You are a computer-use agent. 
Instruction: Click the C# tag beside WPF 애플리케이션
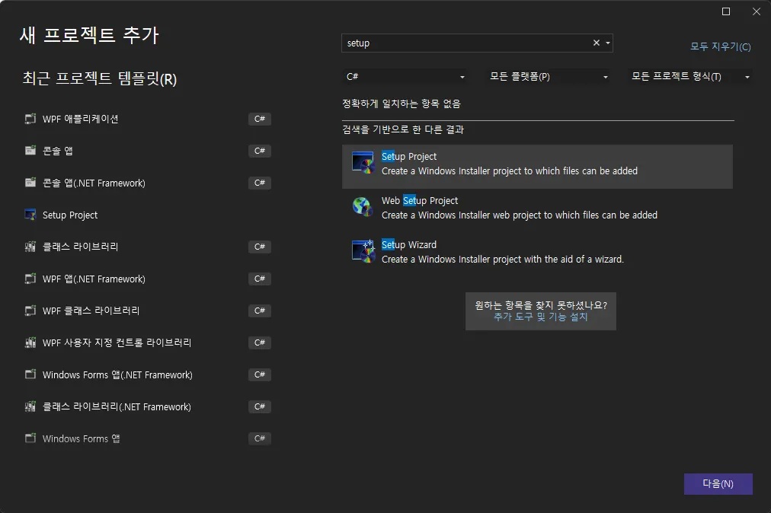260,119
